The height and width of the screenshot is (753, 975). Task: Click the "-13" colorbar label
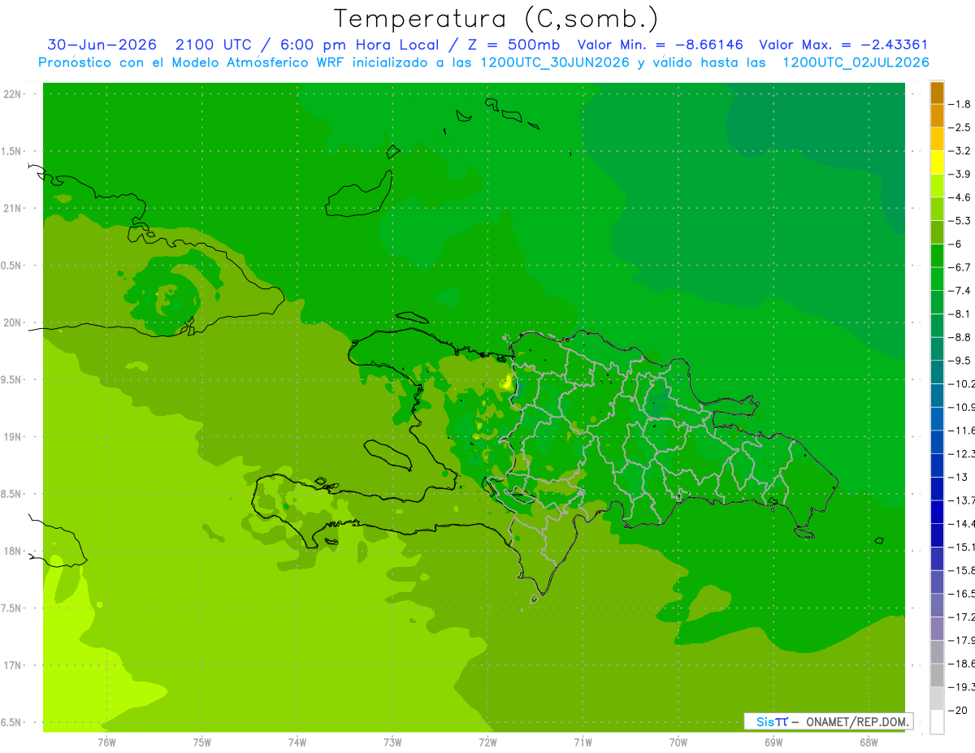[958, 477]
